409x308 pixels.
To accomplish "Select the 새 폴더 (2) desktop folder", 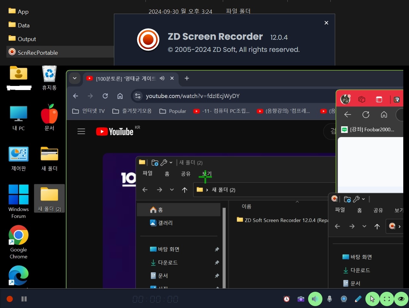I will coord(49,199).
